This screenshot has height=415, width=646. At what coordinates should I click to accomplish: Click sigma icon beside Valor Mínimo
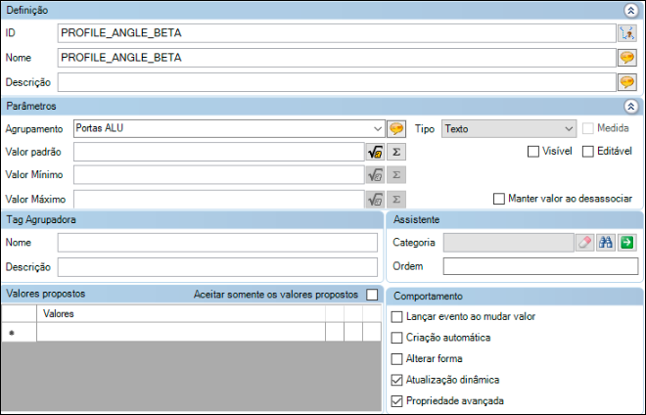click(396, 175)
